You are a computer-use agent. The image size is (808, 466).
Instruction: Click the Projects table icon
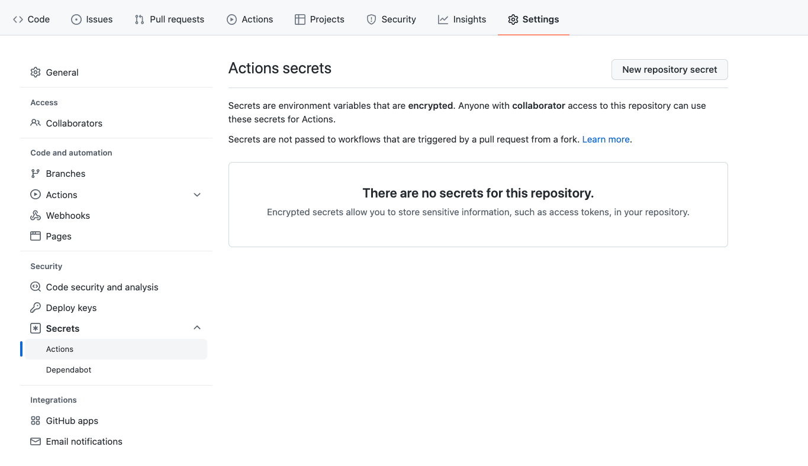tap(300, 20)
